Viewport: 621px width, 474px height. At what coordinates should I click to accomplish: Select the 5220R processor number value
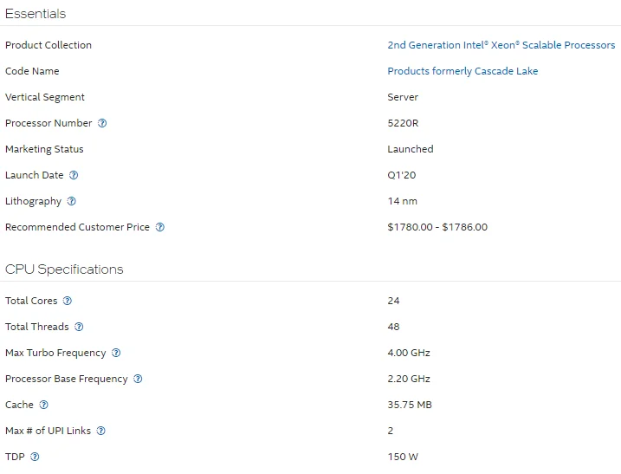403,123
